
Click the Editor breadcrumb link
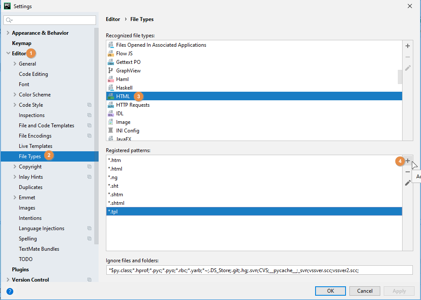tap(113, 19)
